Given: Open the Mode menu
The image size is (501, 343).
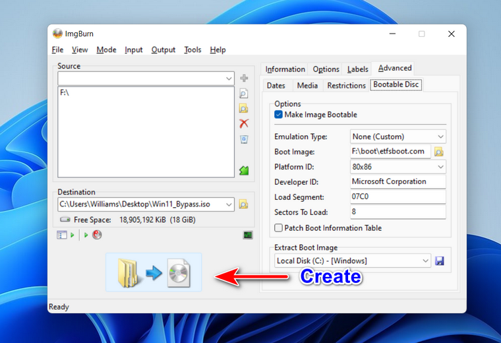Looking at the screenshot, I should 106,50.
